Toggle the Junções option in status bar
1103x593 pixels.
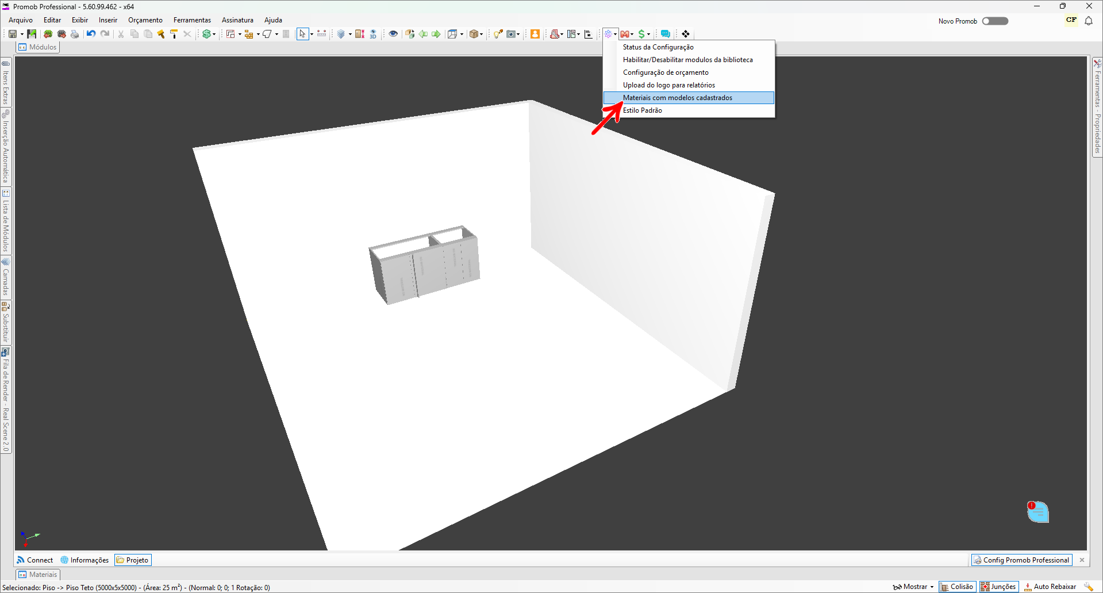[999, 587]
